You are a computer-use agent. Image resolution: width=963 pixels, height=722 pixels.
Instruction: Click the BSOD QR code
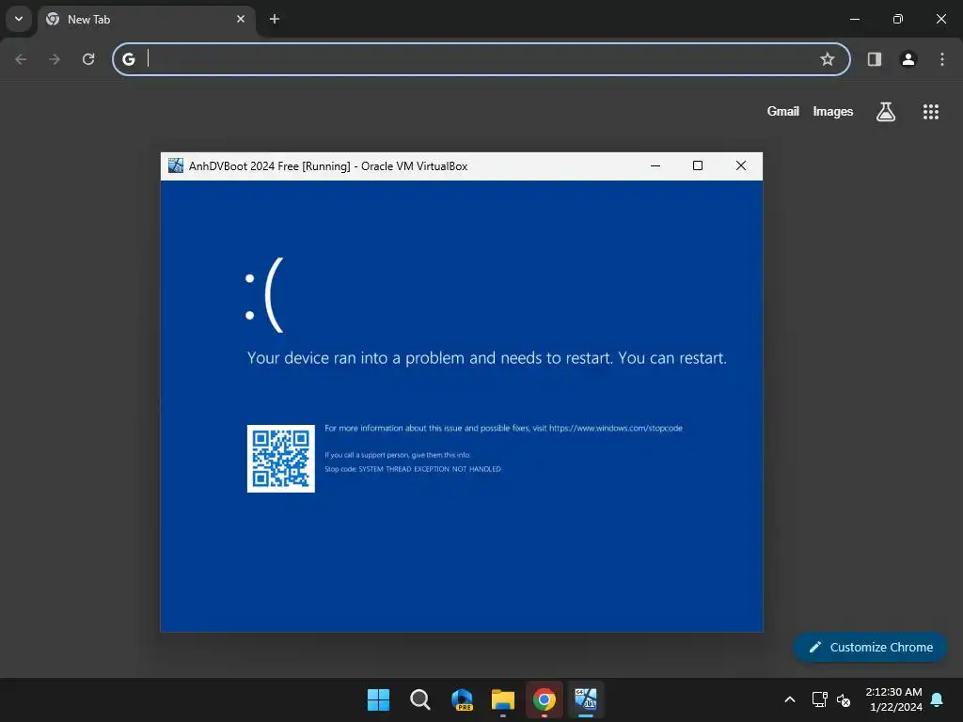click(x=280, y=459)
